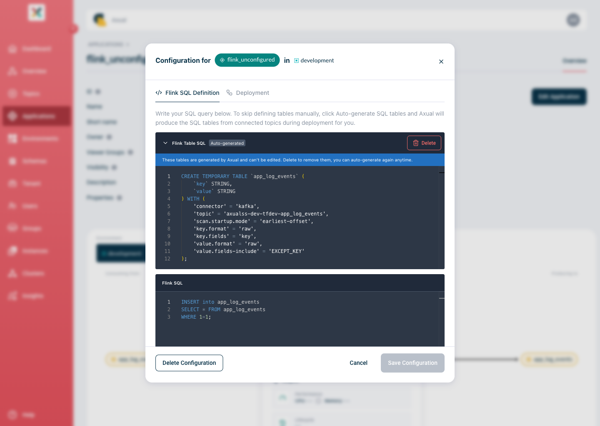
Task: Open the Deployment tab
Action: (x=248, y=93)
